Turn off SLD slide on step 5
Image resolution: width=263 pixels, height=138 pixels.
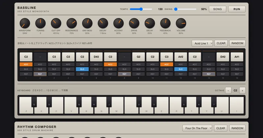pyautogui.click(x=82, y=69)
